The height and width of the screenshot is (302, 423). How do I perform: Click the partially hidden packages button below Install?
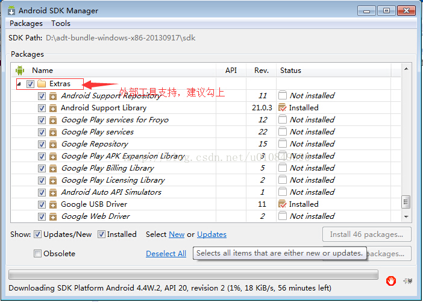click(389, 254)
